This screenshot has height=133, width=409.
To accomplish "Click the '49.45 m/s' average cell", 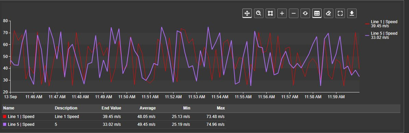I will [x=146, y=124].
